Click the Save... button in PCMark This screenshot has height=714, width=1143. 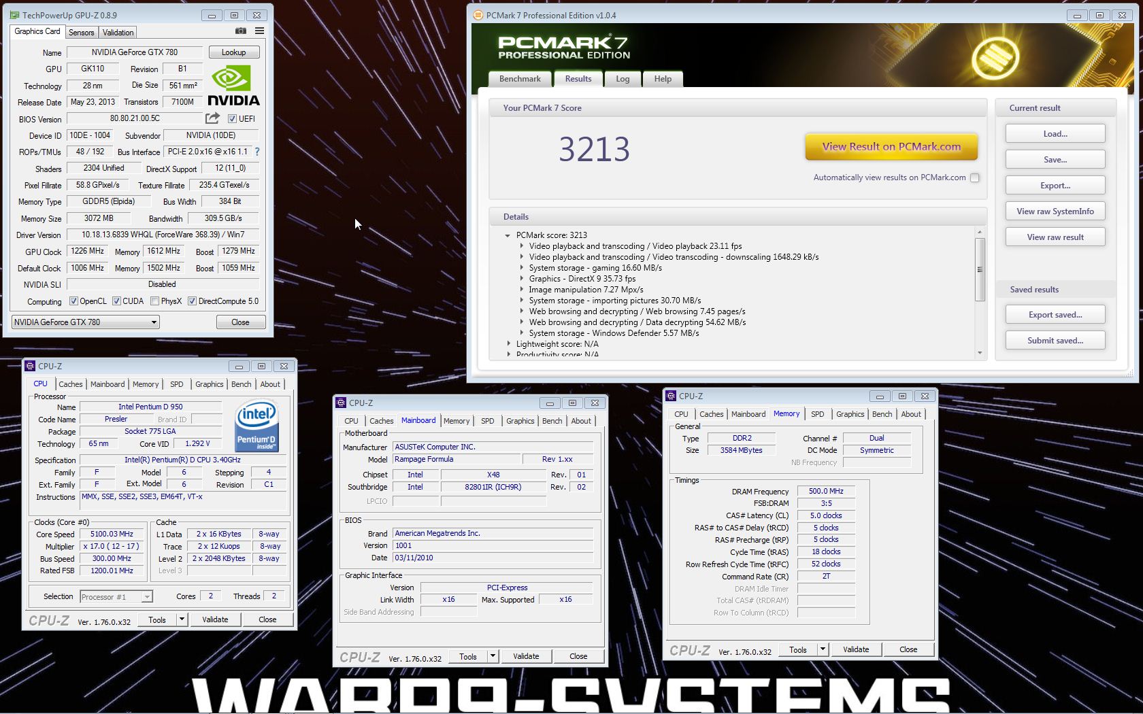coord(1055,160)
